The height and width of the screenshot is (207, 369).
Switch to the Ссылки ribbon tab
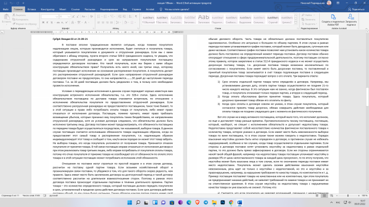(75, 9)
